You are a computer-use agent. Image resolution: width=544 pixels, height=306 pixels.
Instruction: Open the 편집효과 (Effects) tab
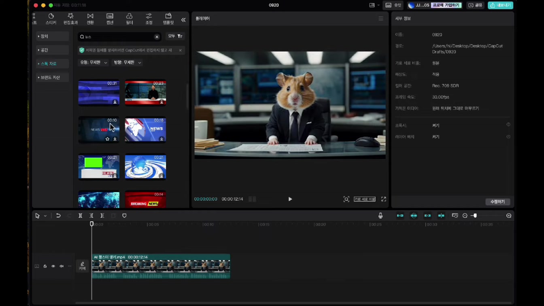click(x=70, y=19)
